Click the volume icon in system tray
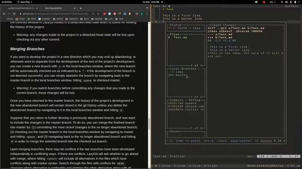302x169 pixels. point(286,2)
